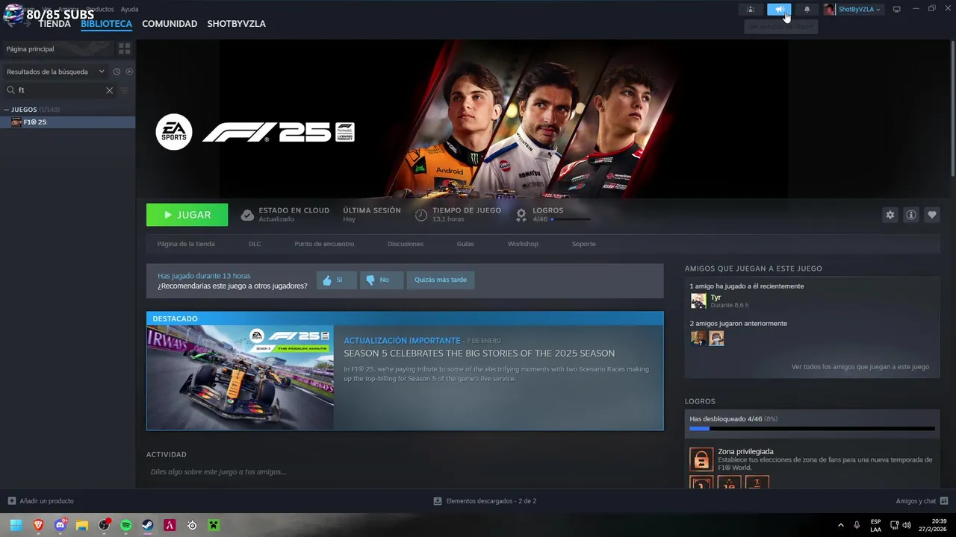
Task: Click the library search field containing f1
Action: 60,90
